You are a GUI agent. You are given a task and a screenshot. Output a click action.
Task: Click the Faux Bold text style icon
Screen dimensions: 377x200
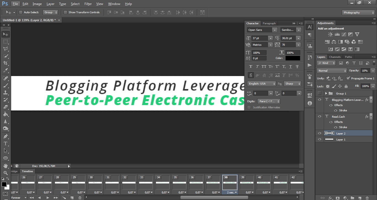[x=251, y=67]
